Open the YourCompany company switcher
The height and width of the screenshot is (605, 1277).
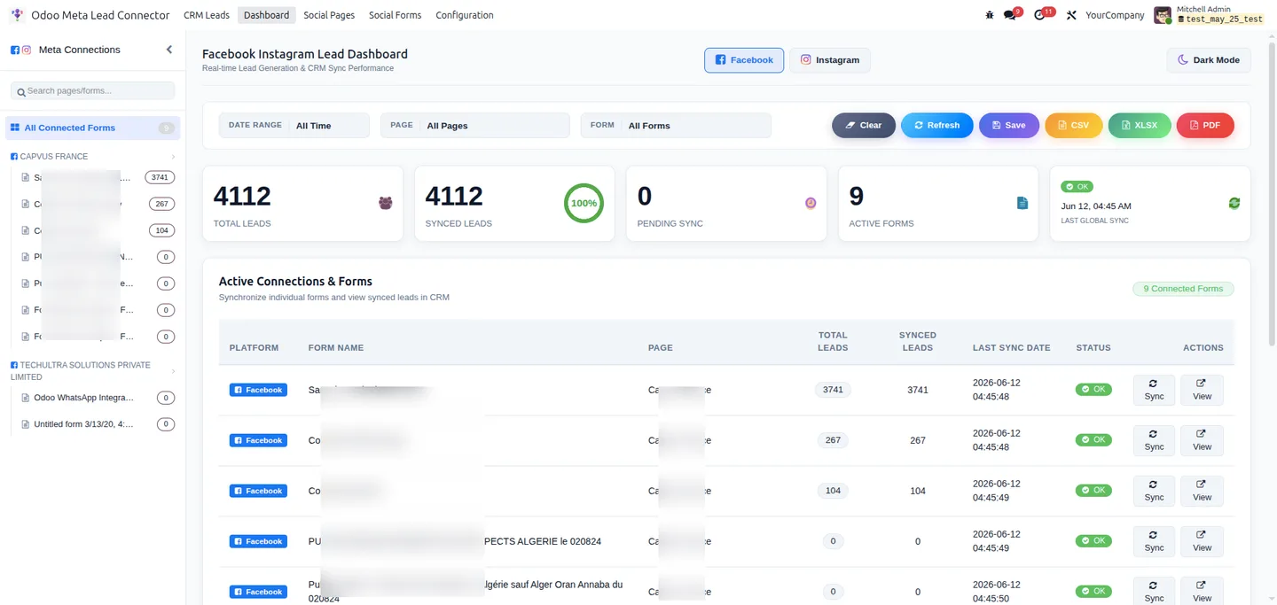(1115, 15)
